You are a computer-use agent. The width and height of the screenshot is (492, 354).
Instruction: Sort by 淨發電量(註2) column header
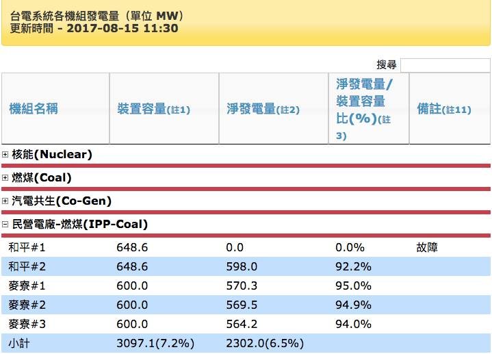(274, 109)
